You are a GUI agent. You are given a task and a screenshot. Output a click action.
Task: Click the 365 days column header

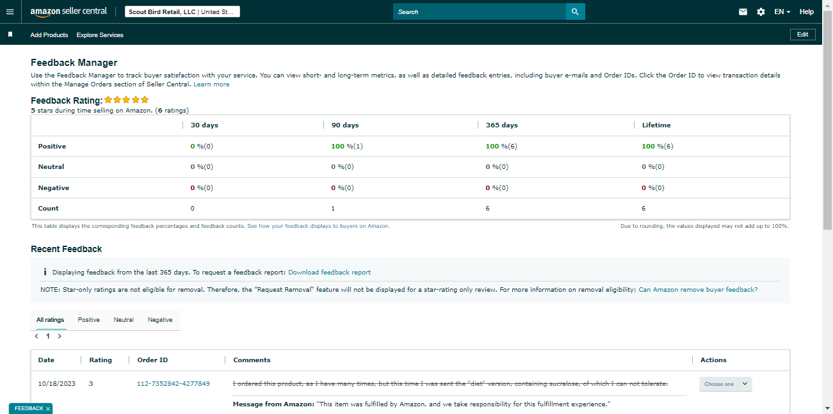(502, 125)
